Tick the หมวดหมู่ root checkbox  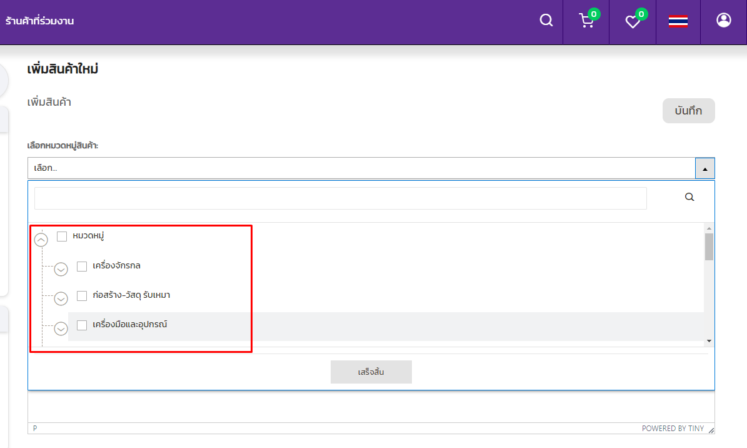click(62, 237)
